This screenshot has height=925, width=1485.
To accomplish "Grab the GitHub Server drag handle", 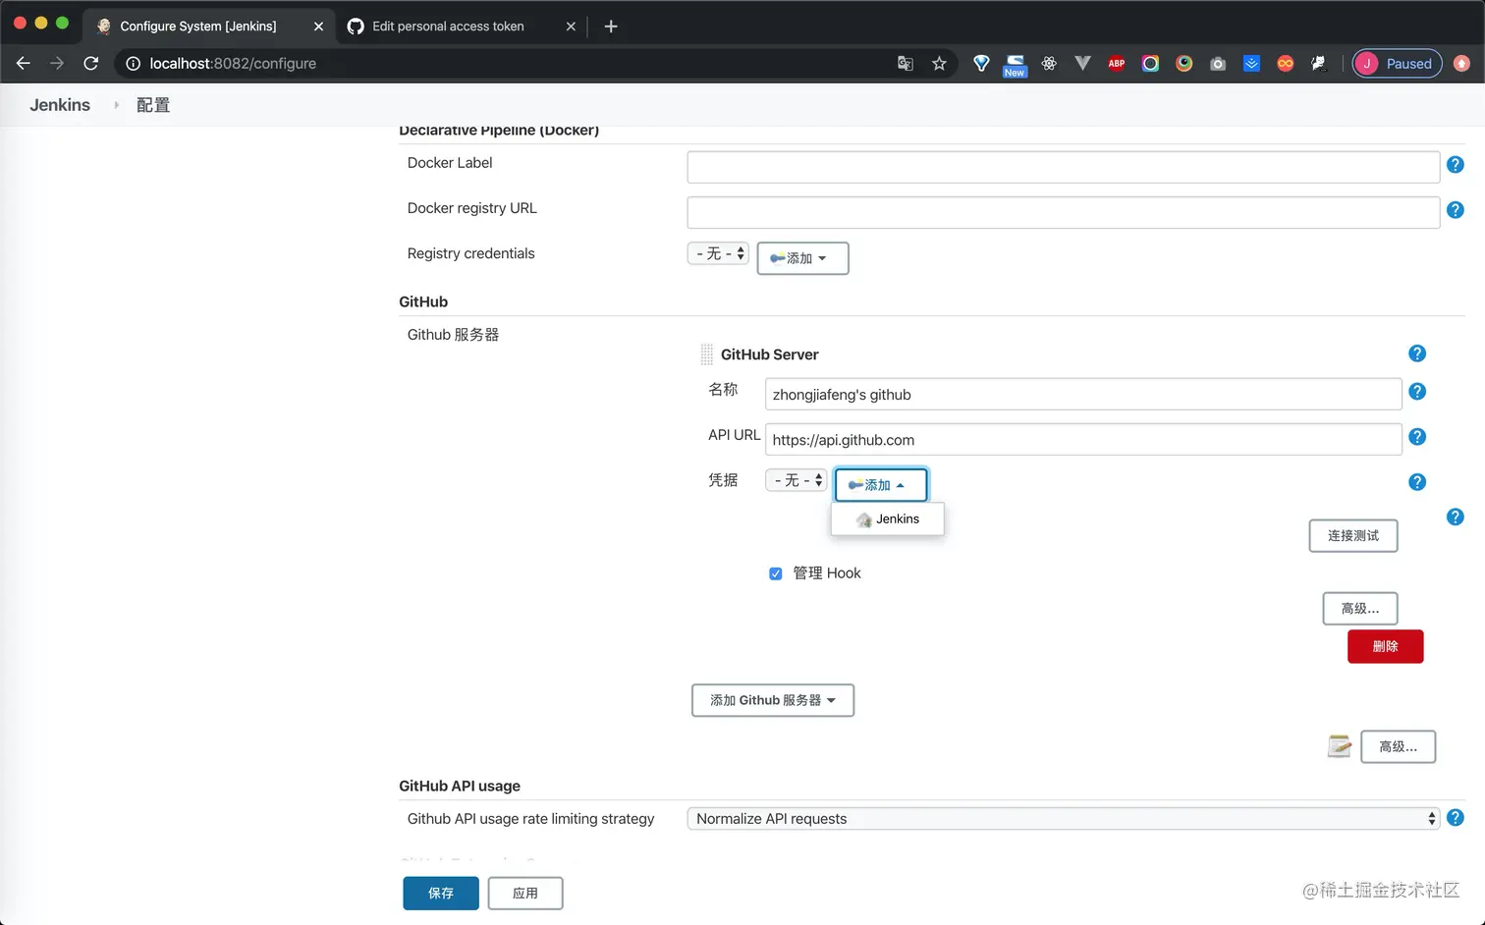I will (706, 354).
